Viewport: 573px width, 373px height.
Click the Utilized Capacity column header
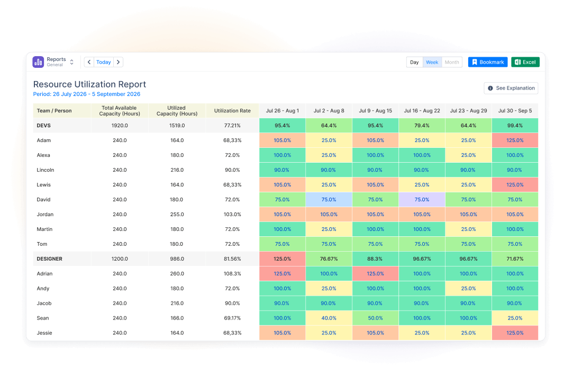177,111
